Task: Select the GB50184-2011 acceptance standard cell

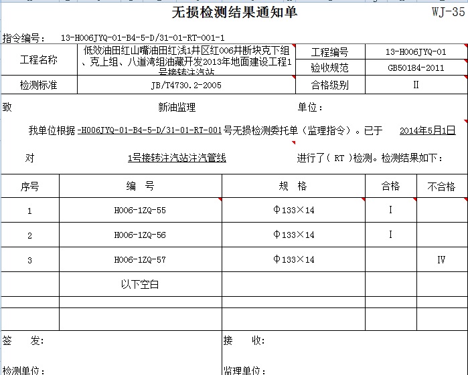Action: (x=415, y=68)
